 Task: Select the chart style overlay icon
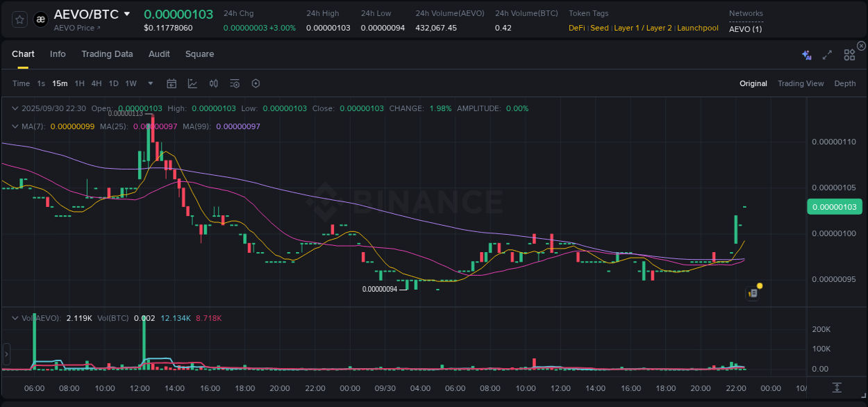(192, 83)
